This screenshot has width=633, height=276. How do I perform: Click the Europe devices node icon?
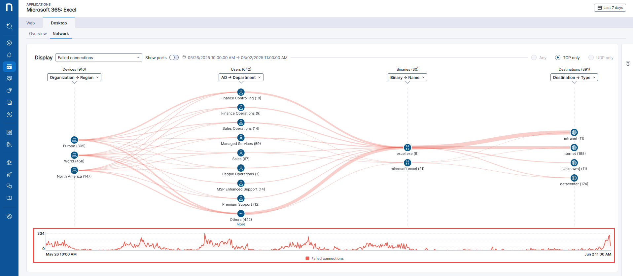74,140
